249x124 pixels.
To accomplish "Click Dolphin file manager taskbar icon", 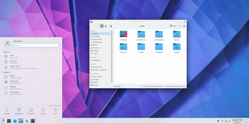I will (21, 121).
